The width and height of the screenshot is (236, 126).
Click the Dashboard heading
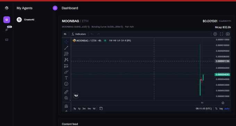coord(70,8)
